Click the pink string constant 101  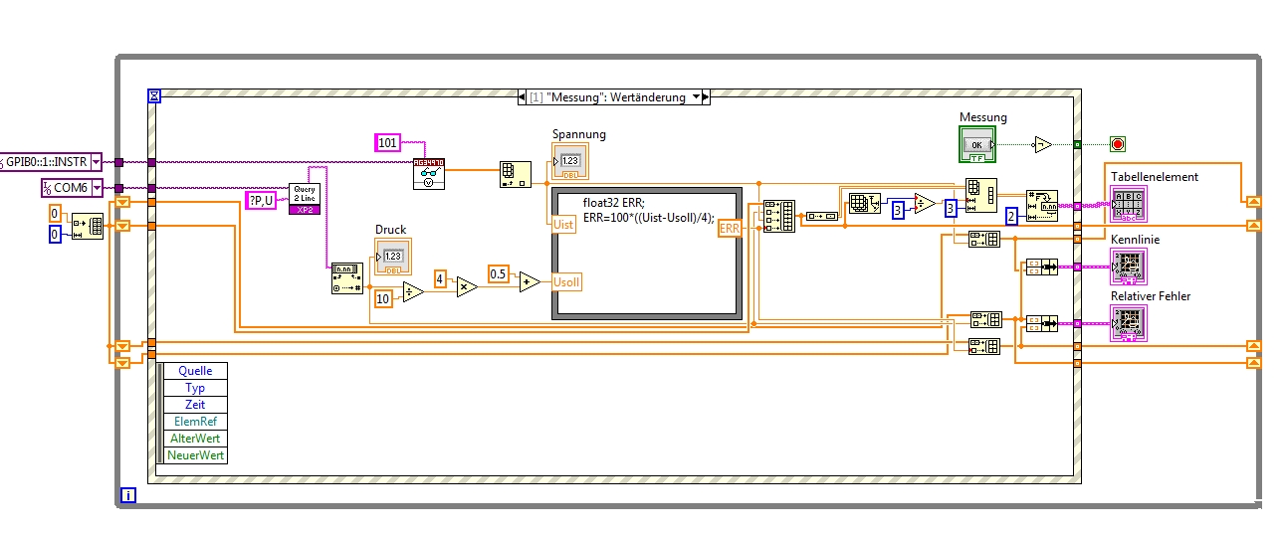[388, 143]
